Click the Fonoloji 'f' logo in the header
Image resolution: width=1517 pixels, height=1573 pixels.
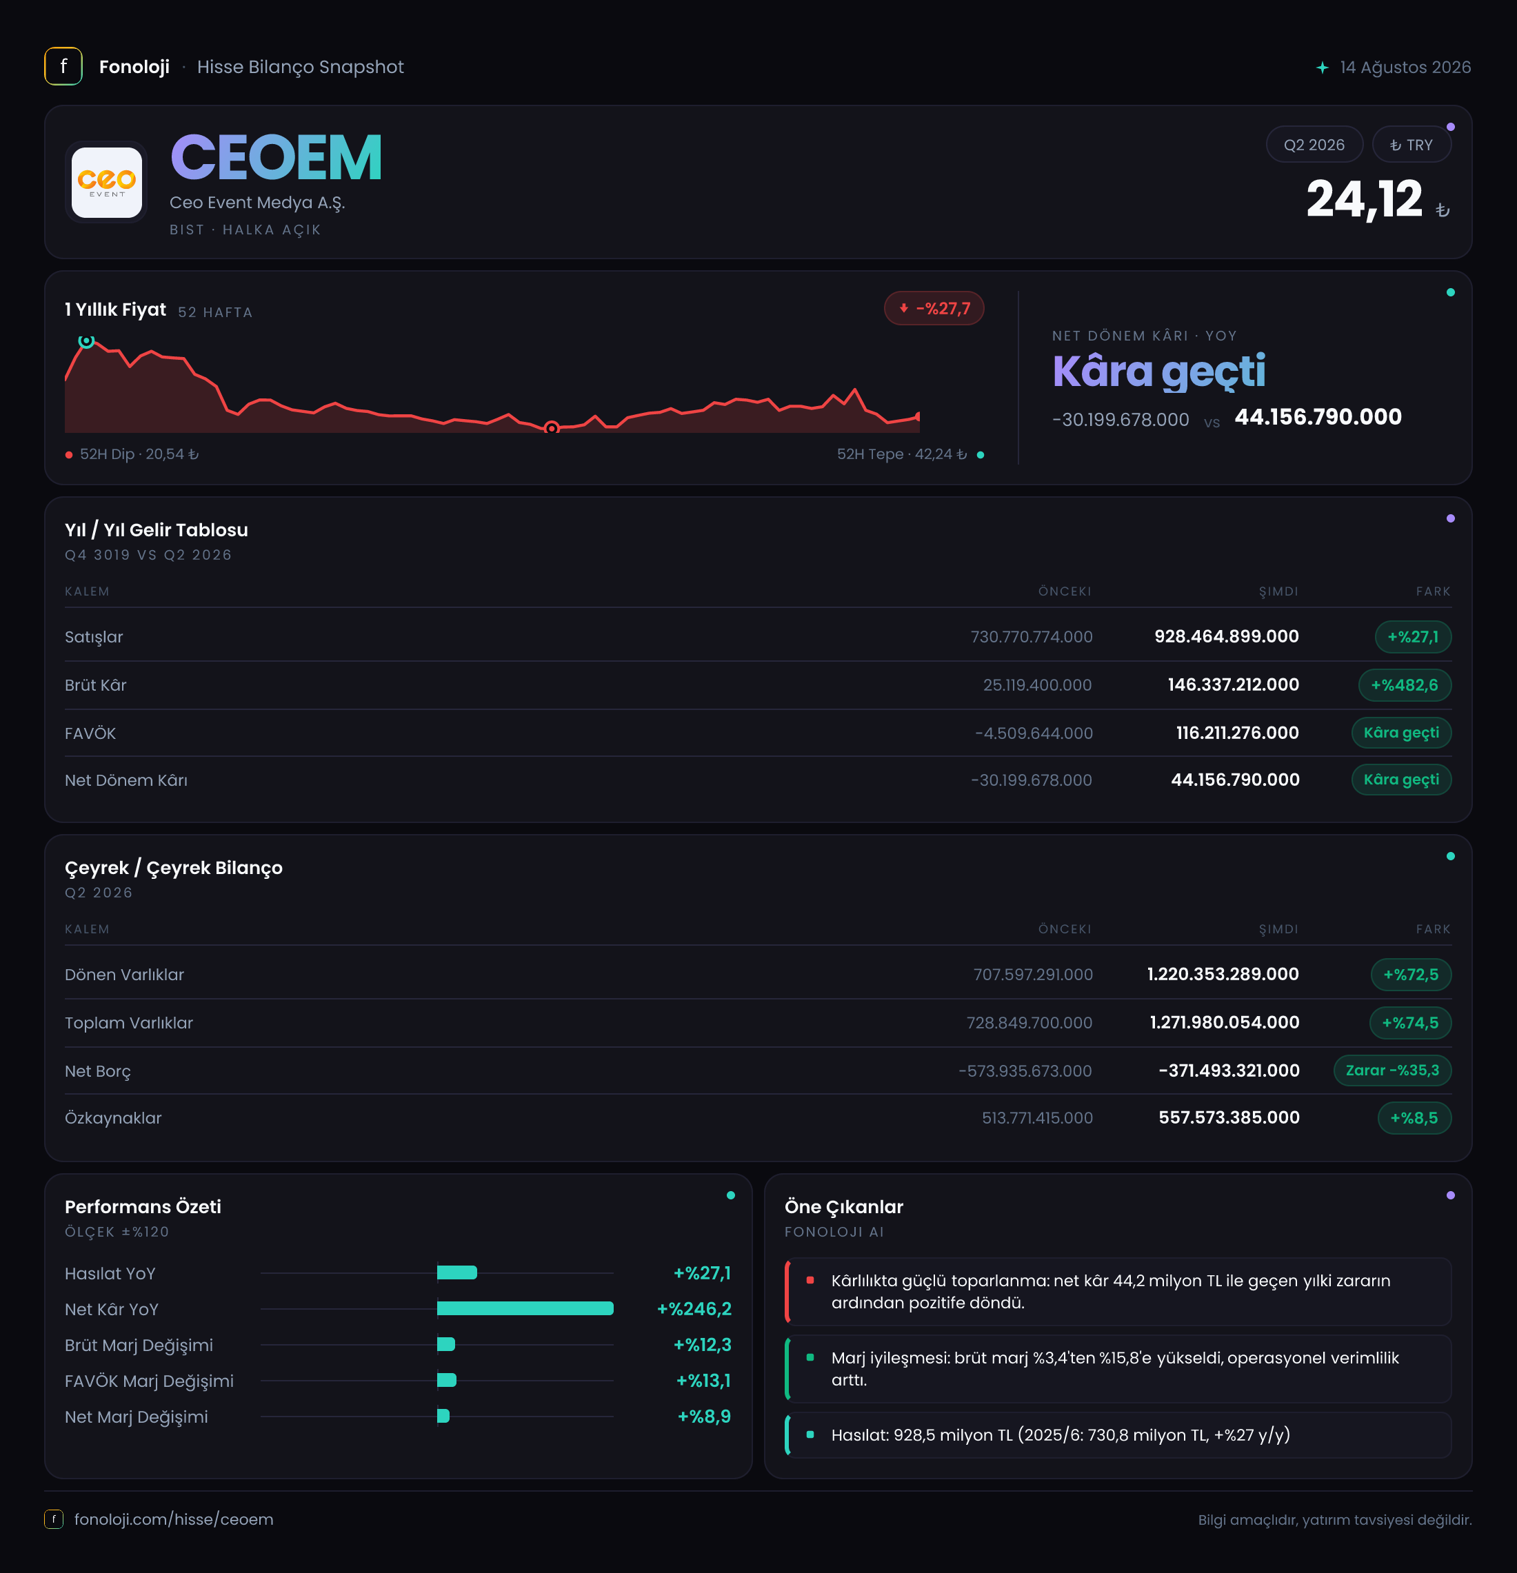click(x=63, y=67)
